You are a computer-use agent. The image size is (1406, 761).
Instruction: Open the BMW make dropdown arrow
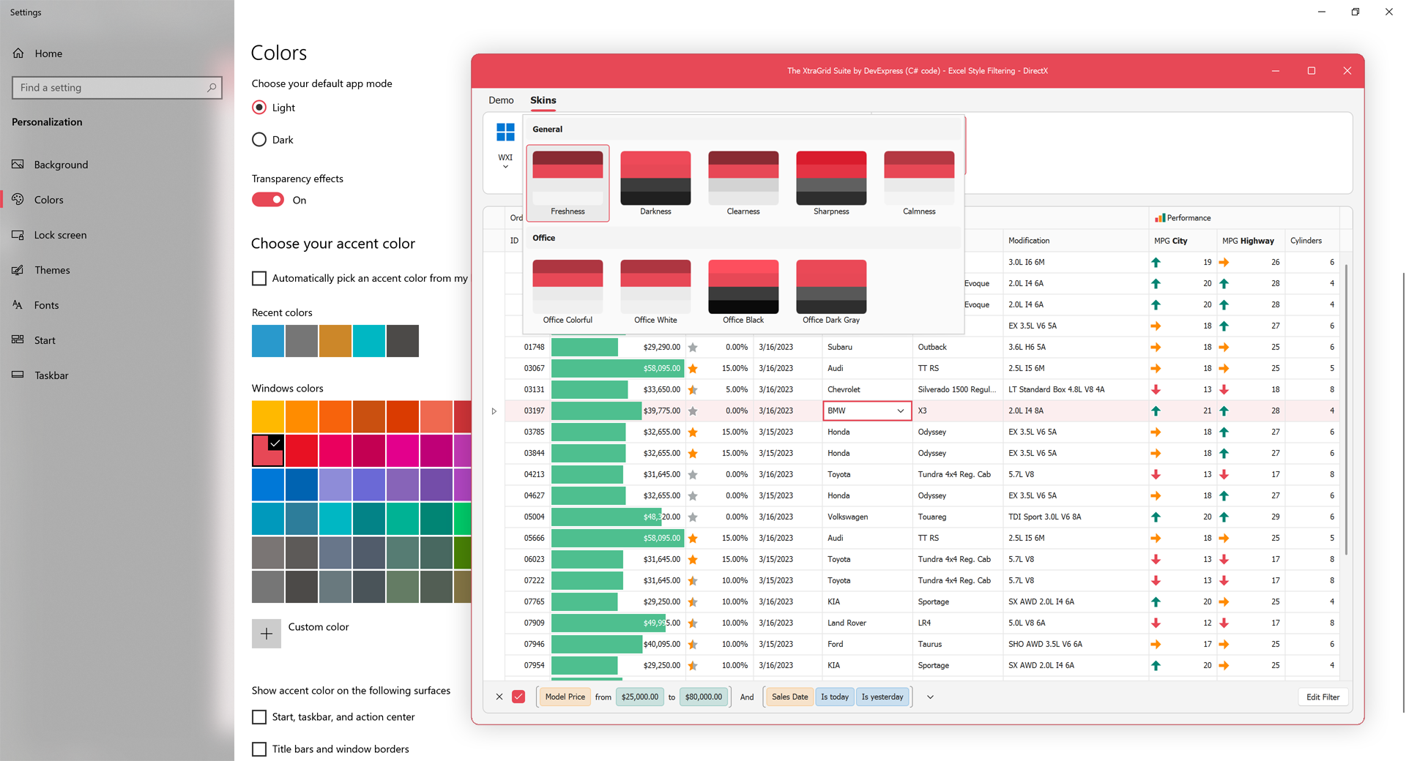(x=900, y=411)
